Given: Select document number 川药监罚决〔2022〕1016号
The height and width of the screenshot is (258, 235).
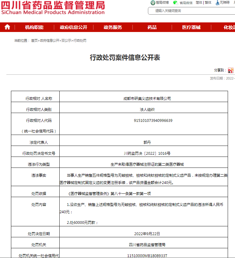Looking at the screenshot, I should [x=147, y=153].
